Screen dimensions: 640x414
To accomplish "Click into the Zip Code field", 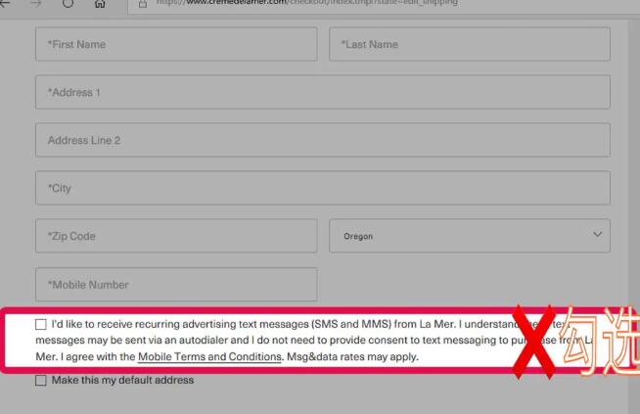I will pyautogui.click(x=176, y=236).
